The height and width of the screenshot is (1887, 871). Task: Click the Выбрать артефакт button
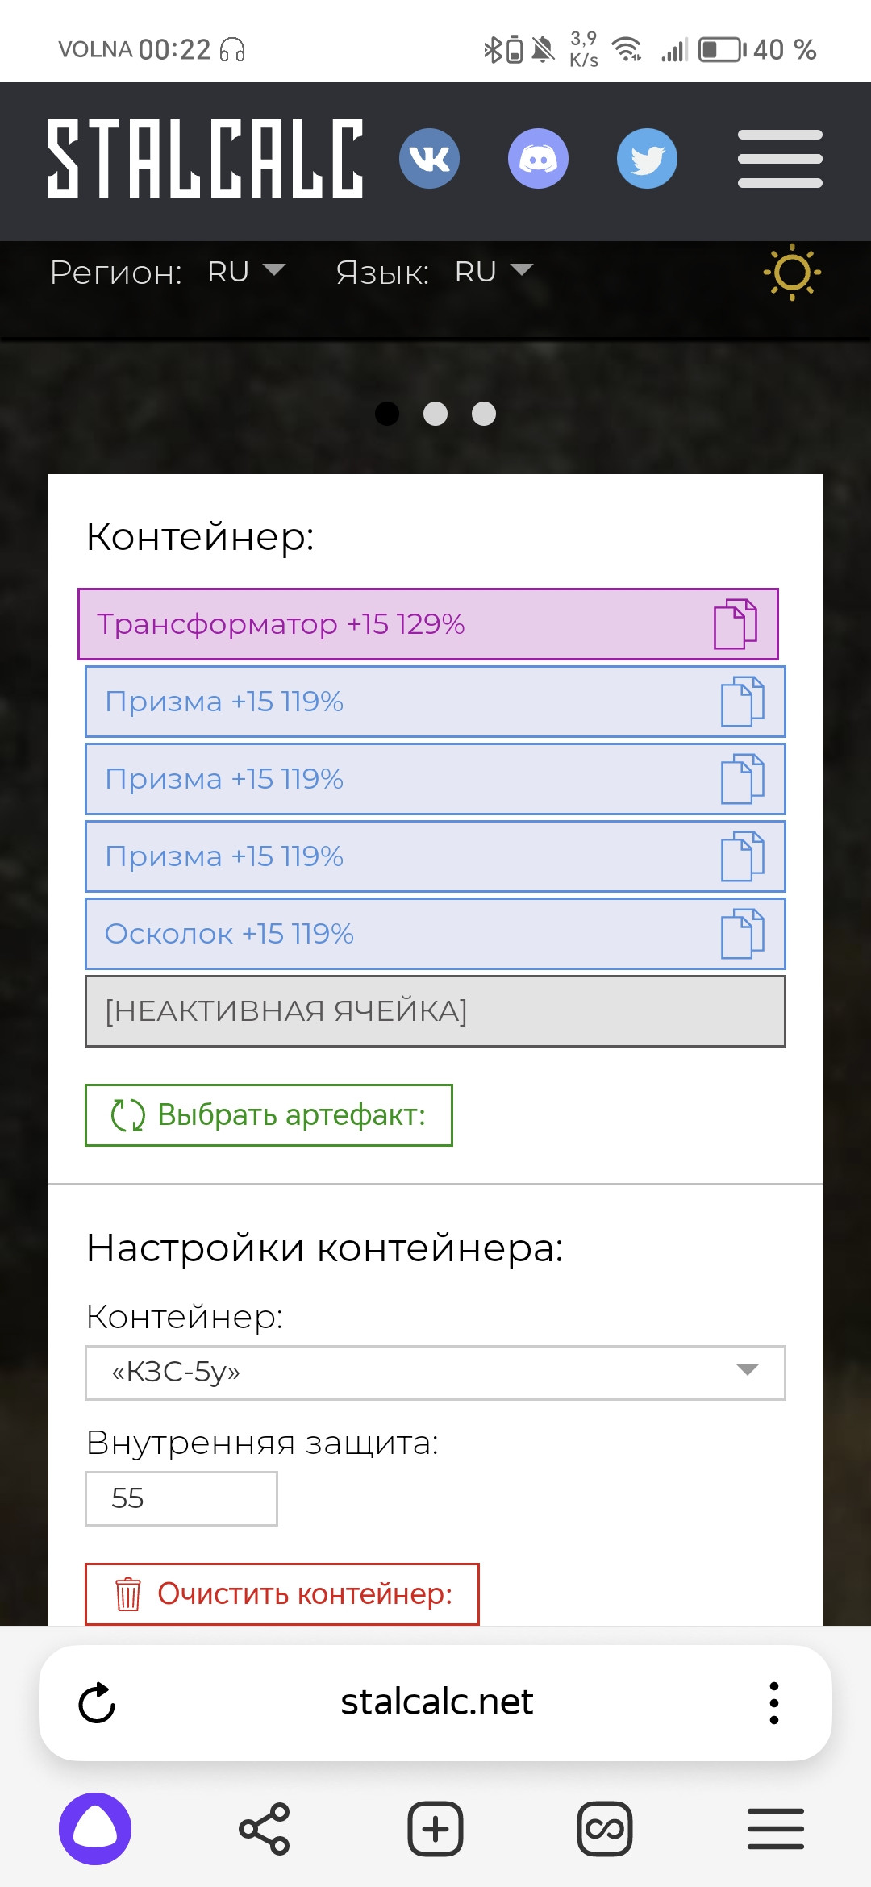click(269, 1115)
